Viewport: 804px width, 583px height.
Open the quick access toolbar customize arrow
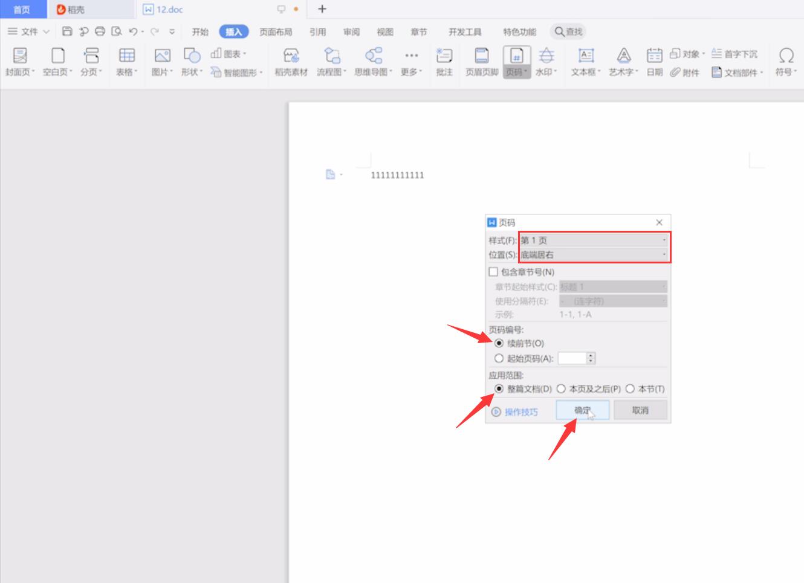pyautogui.click(x=172, y=31)
